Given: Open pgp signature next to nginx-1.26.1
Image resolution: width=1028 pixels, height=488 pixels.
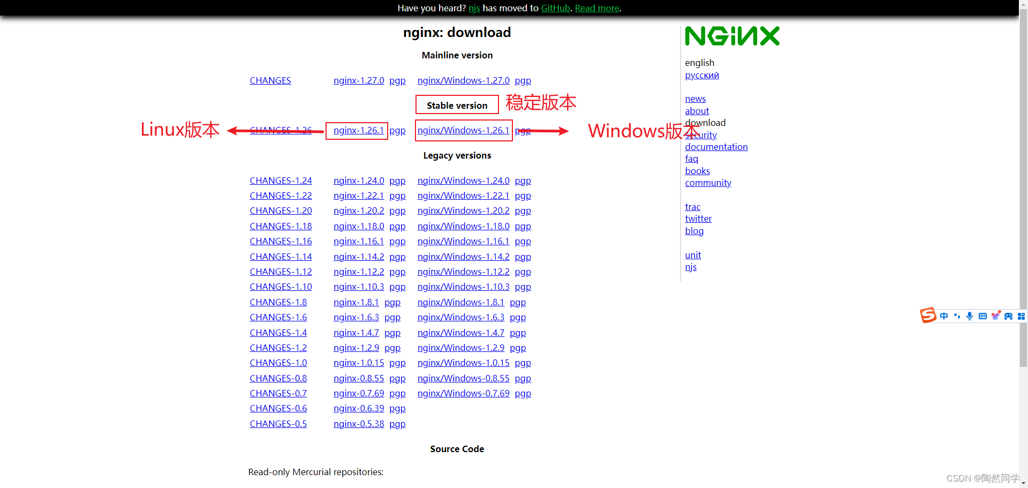Looking at the screenshot, I should pos(397,130).
